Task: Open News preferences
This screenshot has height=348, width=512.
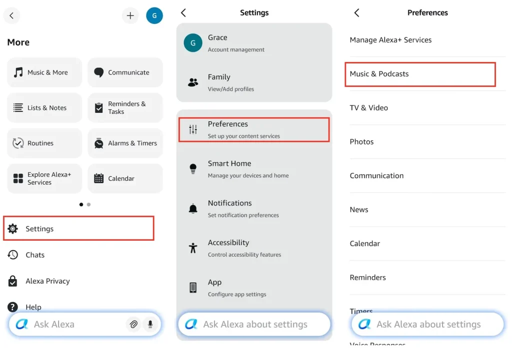Action: [x=427, y=209]
